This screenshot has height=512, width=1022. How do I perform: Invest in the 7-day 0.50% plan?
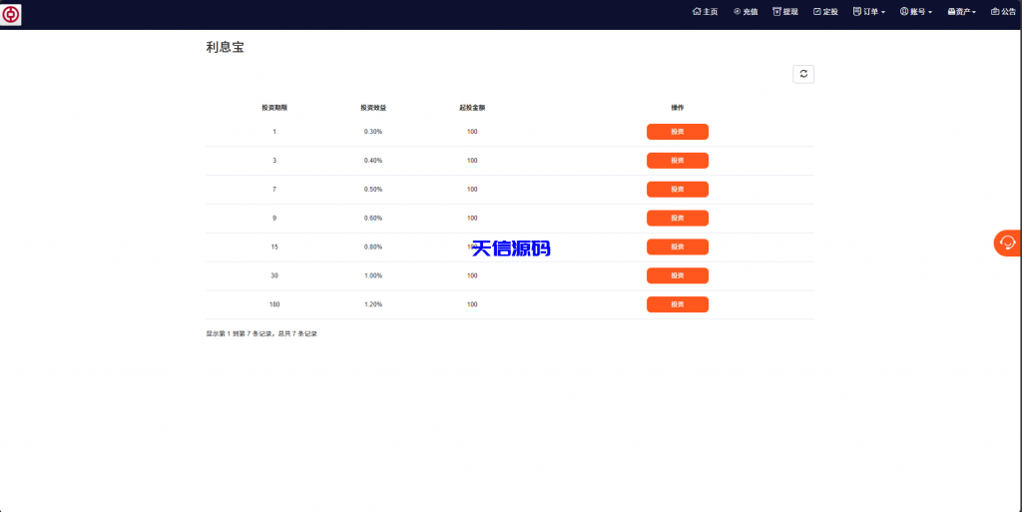[x=677, y=190]
